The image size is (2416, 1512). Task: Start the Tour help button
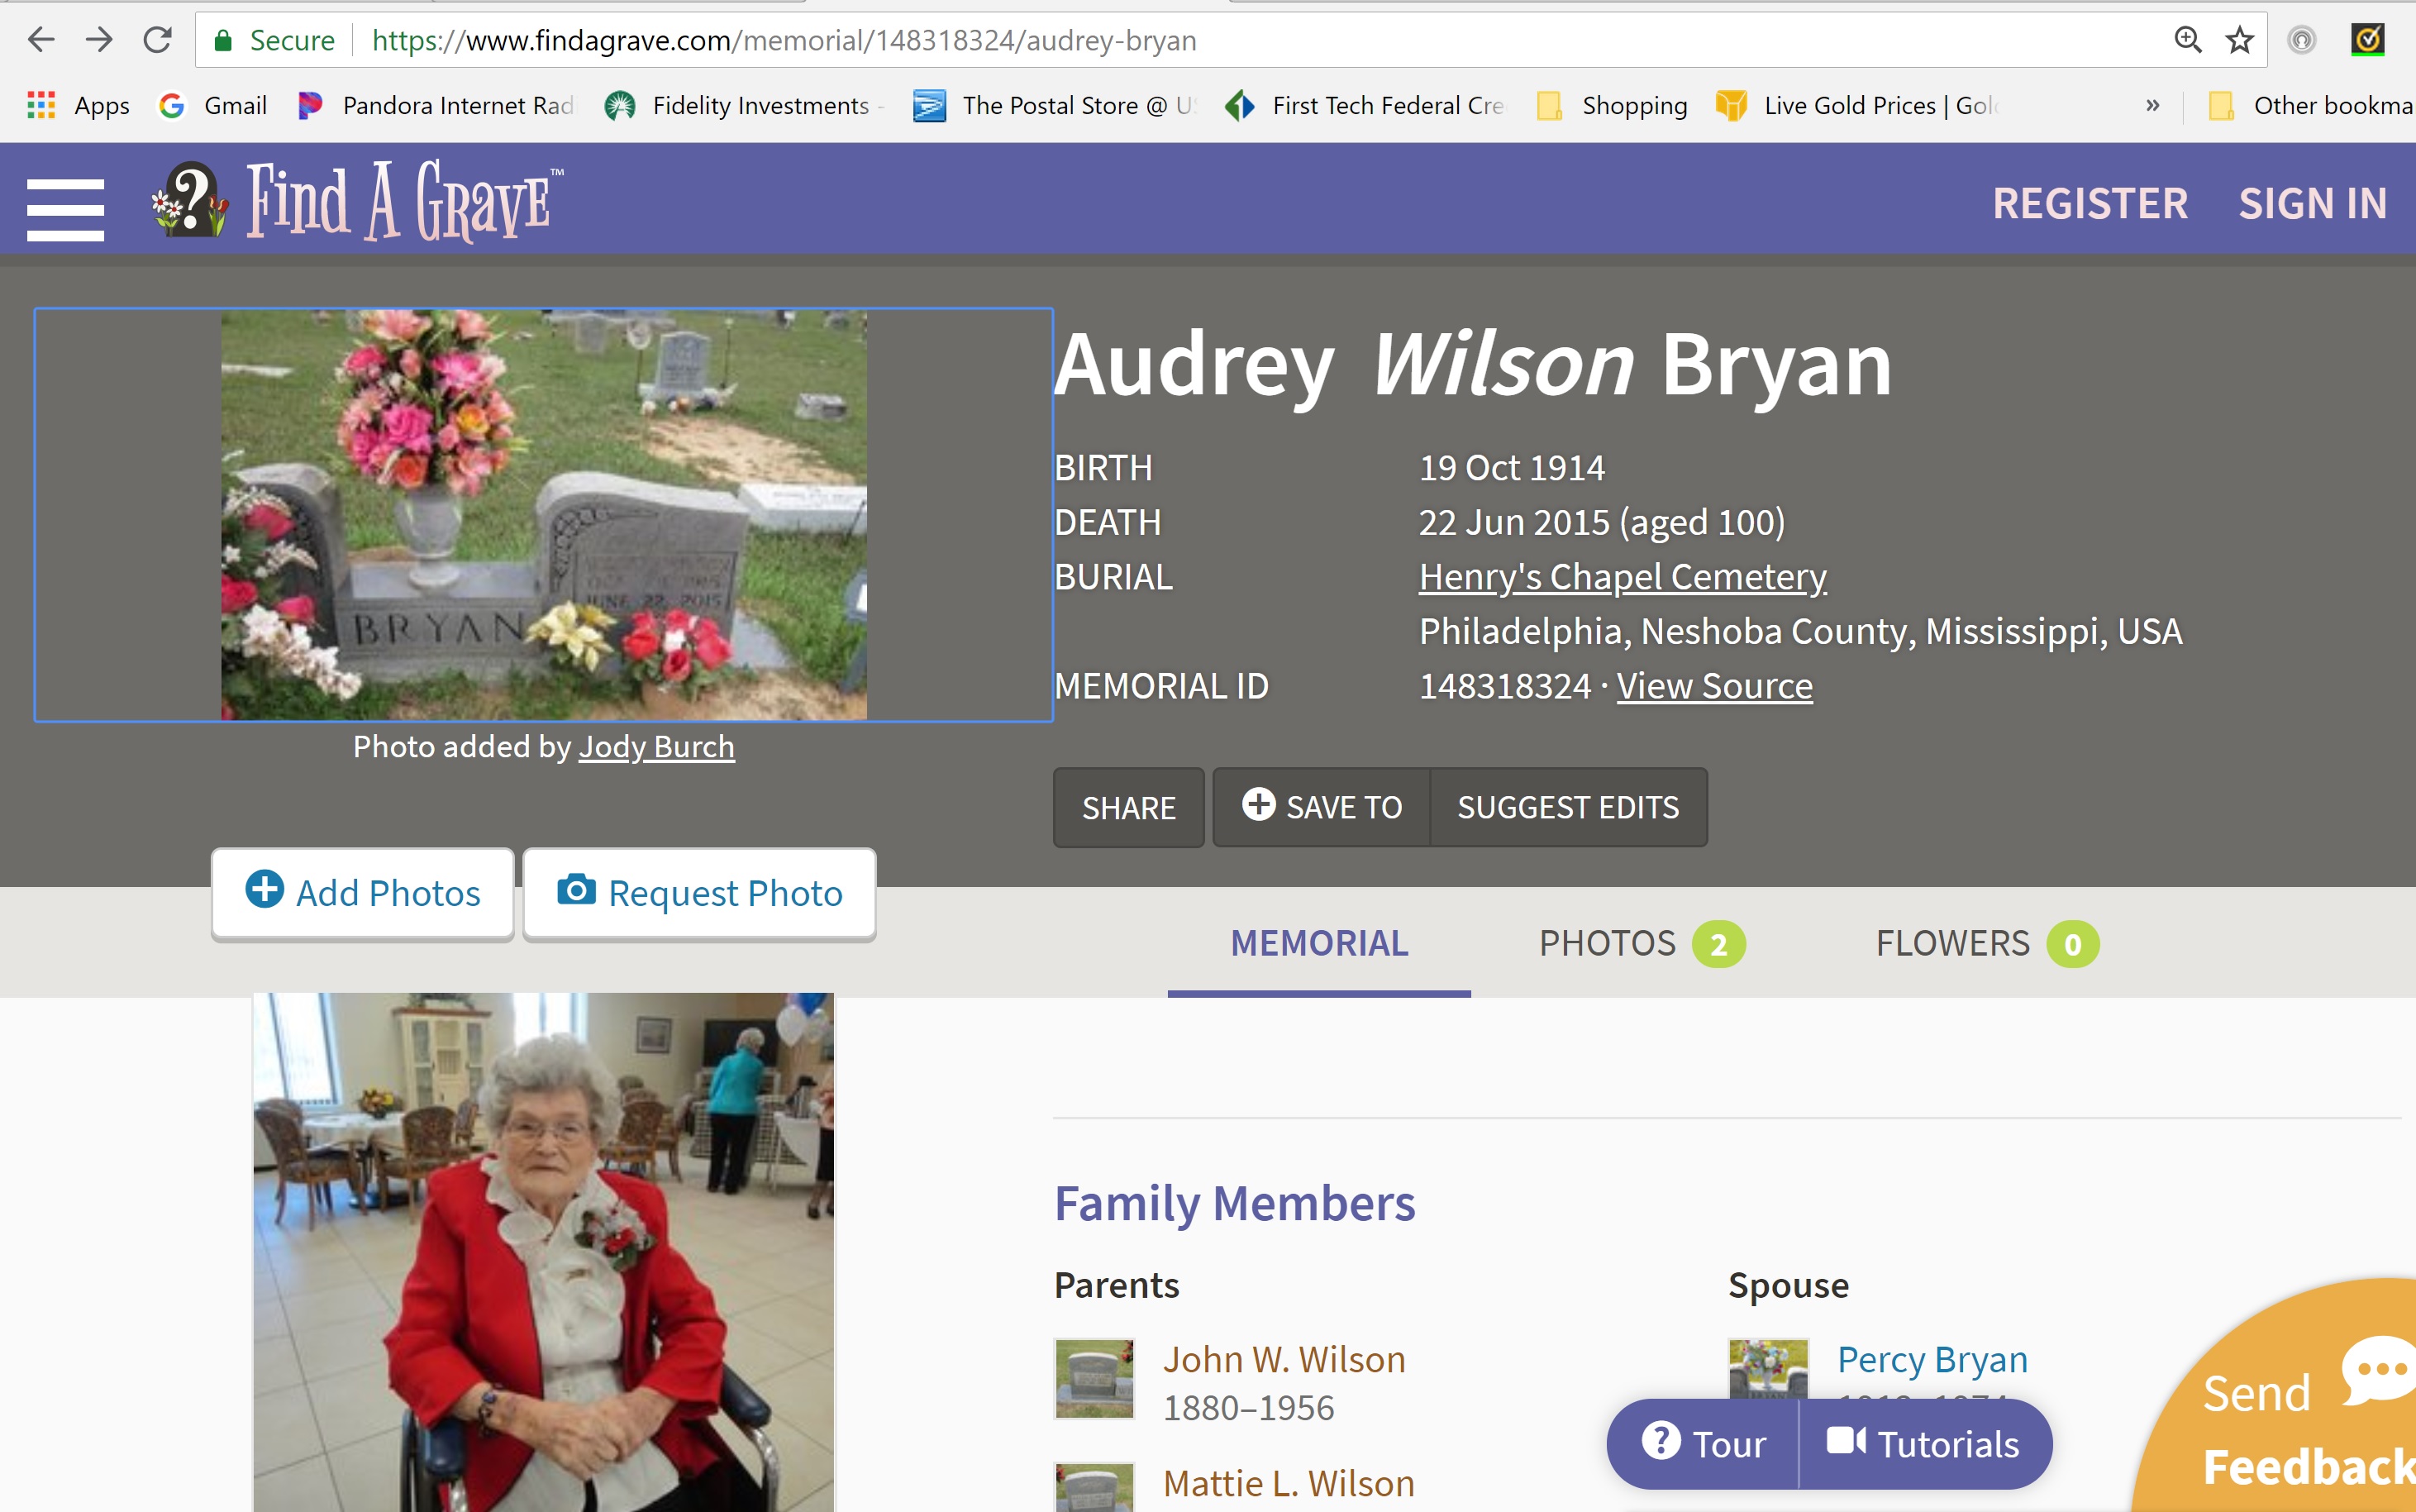[1704, 1444]
